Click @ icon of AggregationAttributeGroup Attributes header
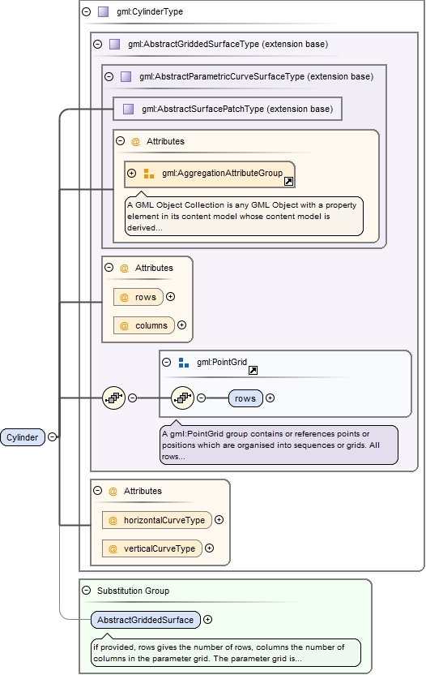 (135, 142)
